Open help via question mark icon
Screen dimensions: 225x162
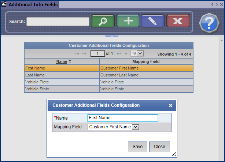pyautogui.click(x=209, y=23)
